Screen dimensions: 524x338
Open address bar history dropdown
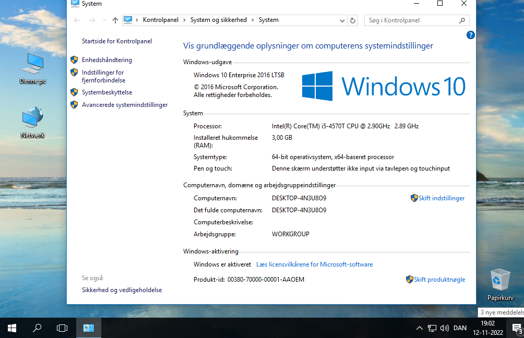[342, 20]
